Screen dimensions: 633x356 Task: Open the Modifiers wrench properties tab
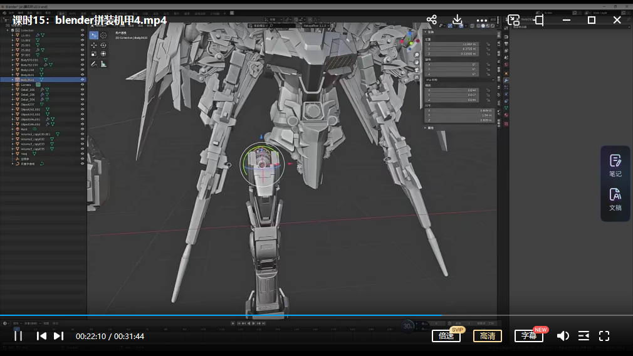[x=506, y=80]
